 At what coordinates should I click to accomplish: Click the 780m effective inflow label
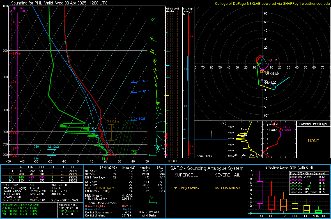tap(37, 147)
